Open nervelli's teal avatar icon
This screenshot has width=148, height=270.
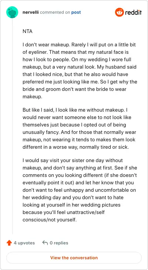pyautogui.click(x=12, y=12)
